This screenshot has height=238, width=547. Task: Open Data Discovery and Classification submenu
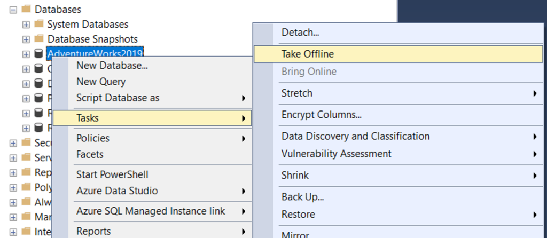coord(398,136)
